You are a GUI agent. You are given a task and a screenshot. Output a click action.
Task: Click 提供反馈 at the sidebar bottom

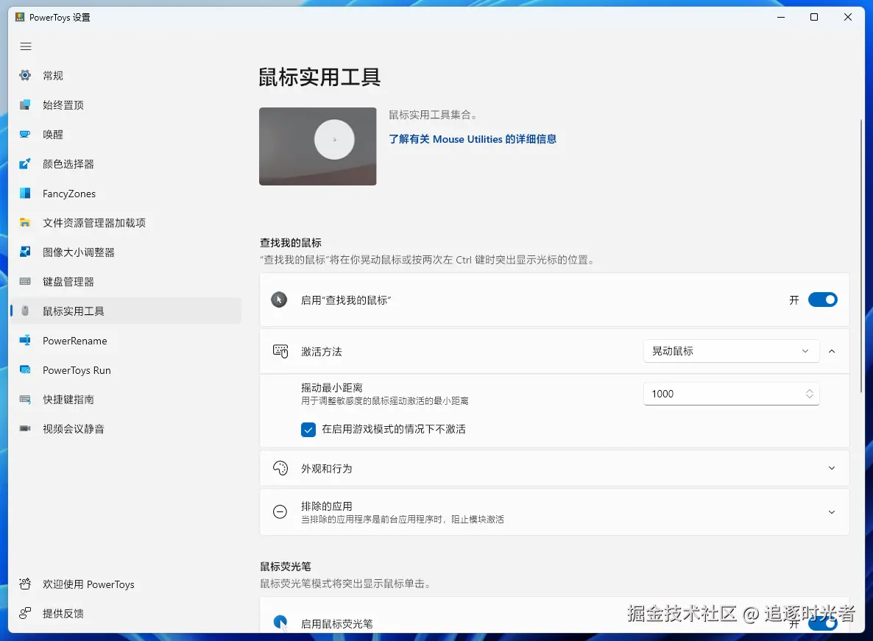tap(63, 614)
